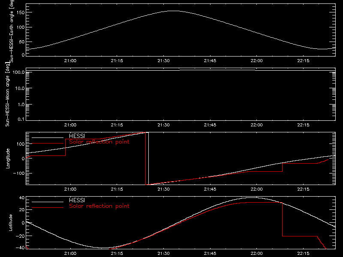
Task: Click the white HESSI legend line in Longitude plot
Action: 48,137
